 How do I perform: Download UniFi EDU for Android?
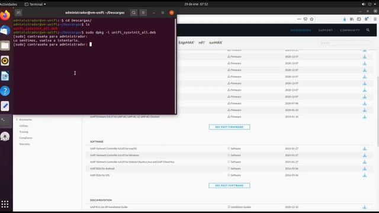tap(365, 169)
